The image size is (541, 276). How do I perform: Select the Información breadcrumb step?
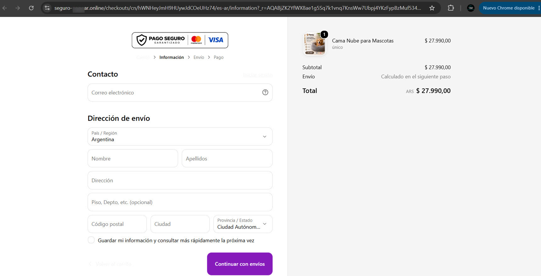coord(171,57)
